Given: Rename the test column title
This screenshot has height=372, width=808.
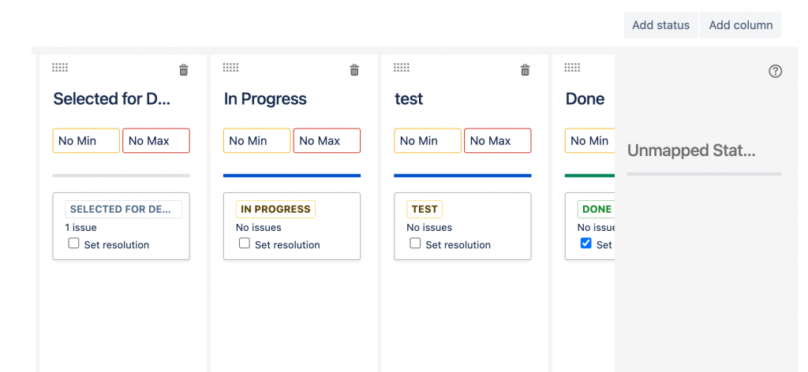Looking at the screenshot, I should (x=409, y=99).
